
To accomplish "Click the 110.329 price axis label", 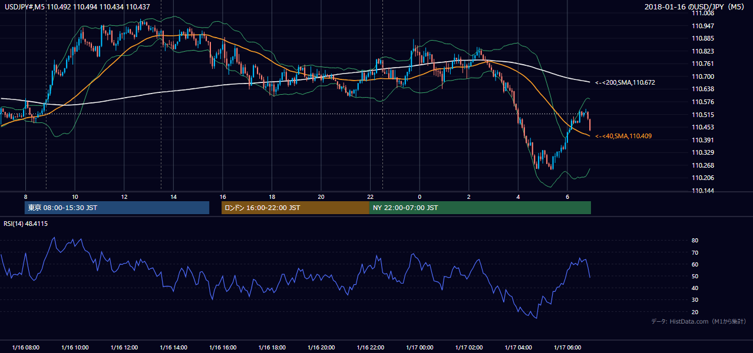I will point(704,152).
